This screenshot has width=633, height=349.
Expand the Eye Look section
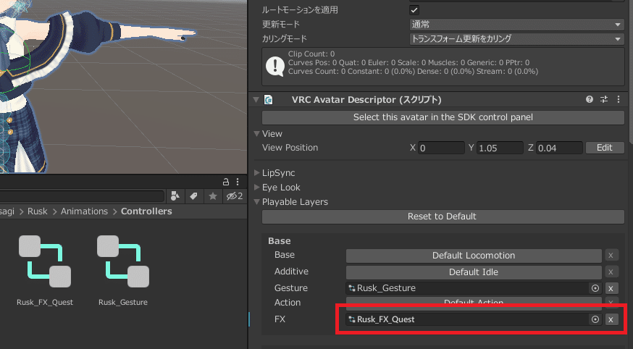257,188
